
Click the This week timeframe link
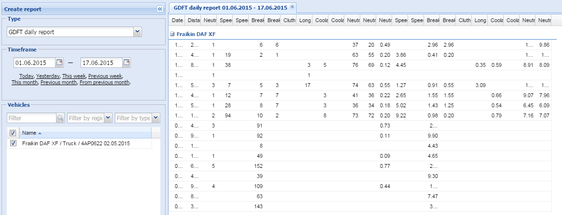point(74,76)
